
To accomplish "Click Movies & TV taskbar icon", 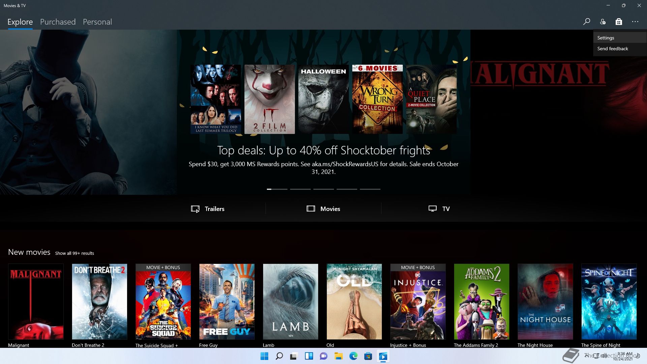I will (383, 356).
